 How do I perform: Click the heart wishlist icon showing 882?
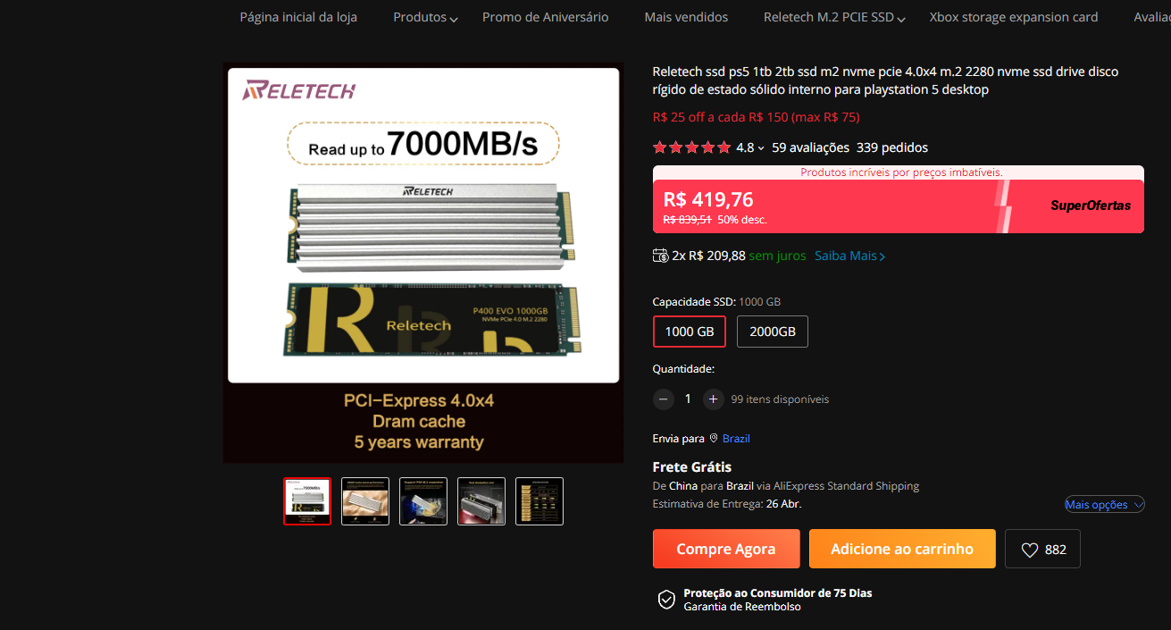pyautogui.click(x=1029, y=550)
